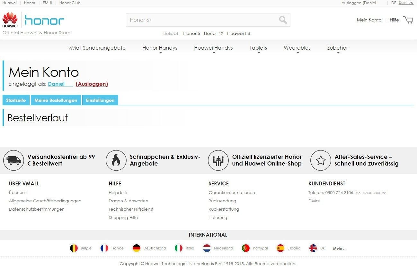Open the Hilfe header link
417x276 pixels.
[394, 20]
